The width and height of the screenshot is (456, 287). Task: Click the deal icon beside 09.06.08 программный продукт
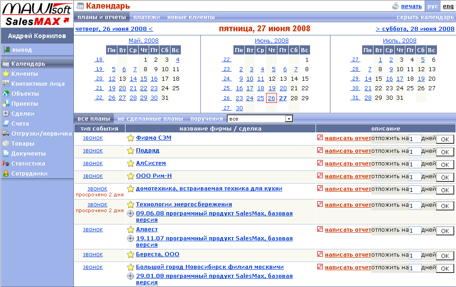point(131,214)
